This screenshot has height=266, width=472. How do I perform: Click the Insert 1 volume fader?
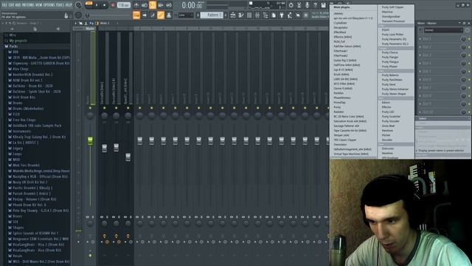click(x=104, y=148)
